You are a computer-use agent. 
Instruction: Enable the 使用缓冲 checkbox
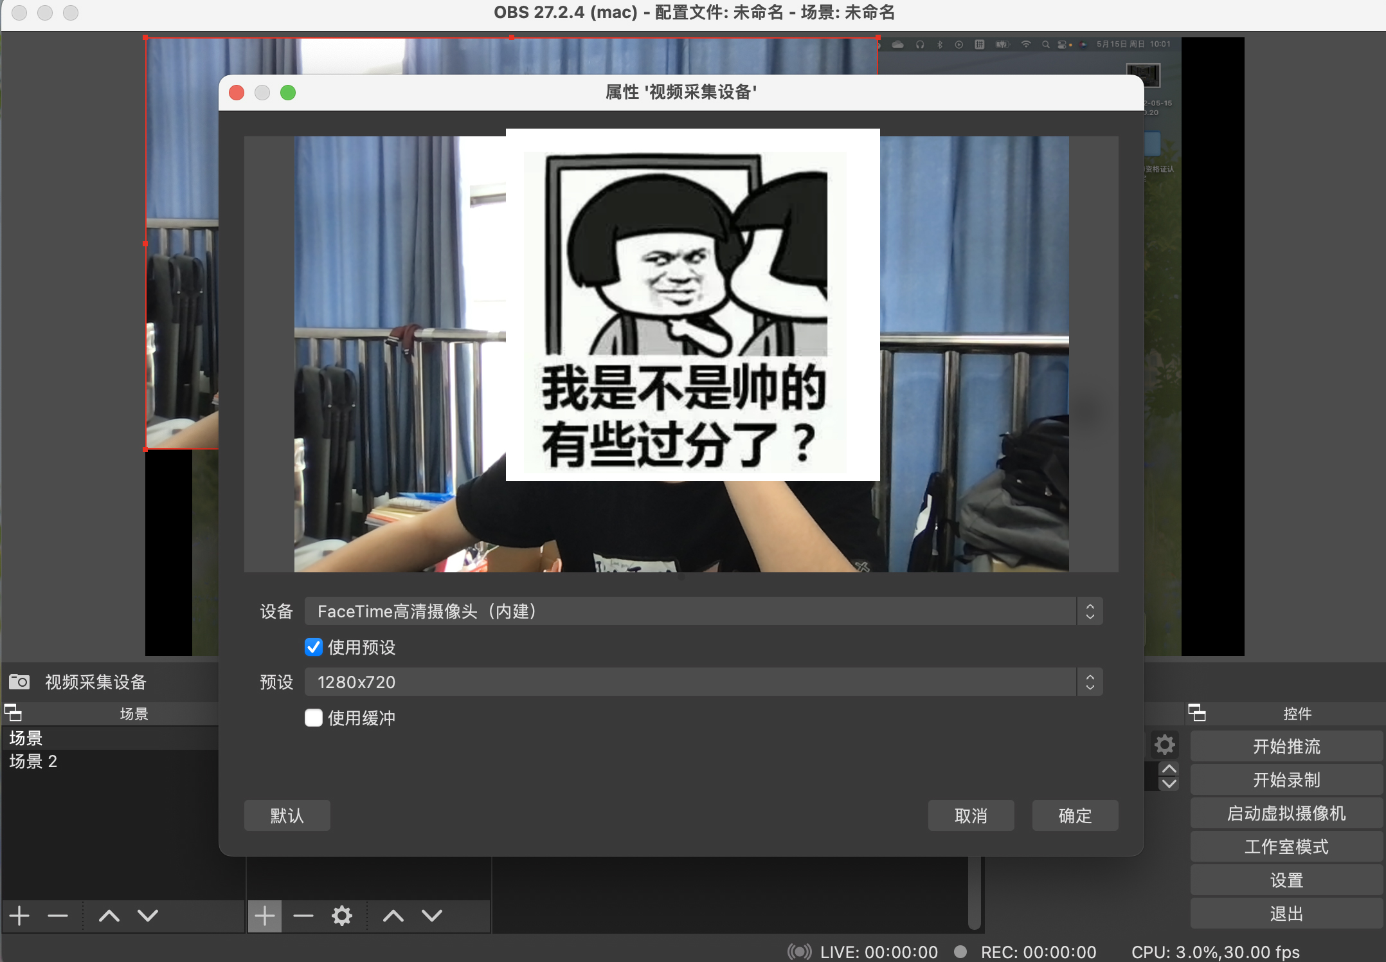coord(314,718)
